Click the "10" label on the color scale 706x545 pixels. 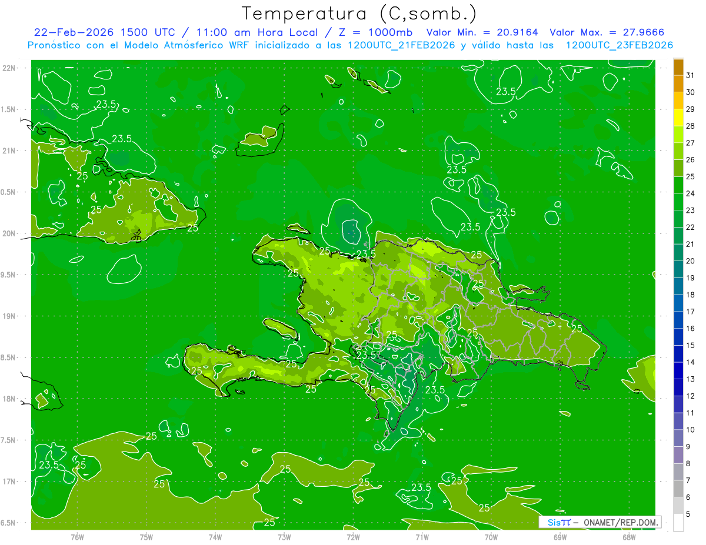tap(691, 430)
